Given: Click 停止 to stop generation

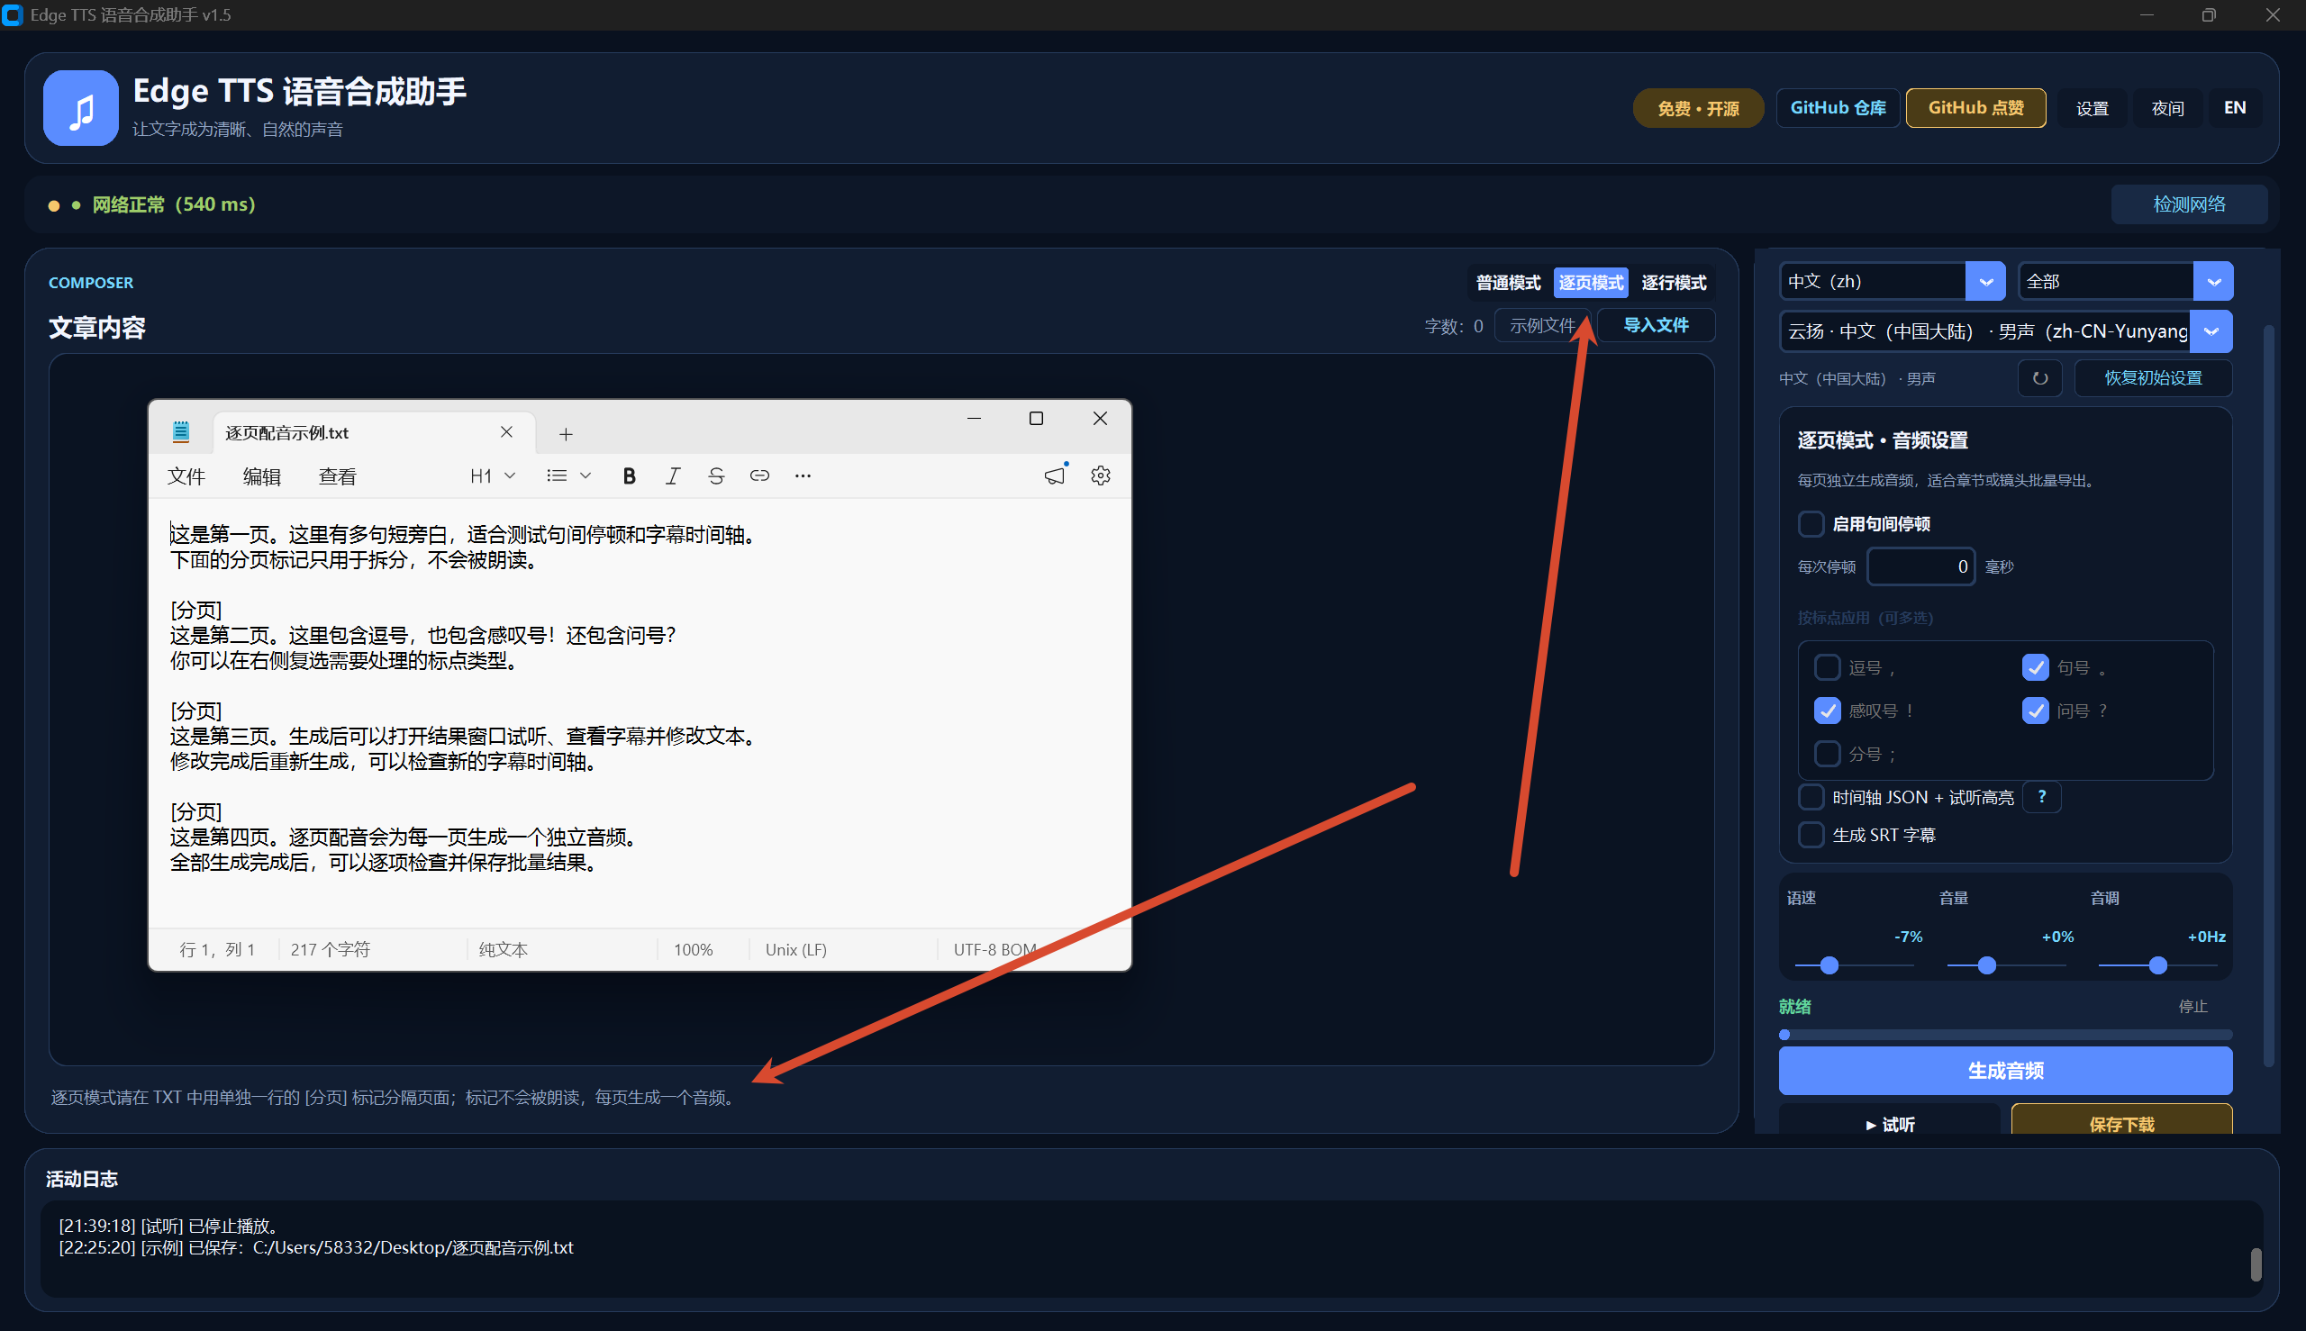Looking at the screenshot, I should click(2193, 1007).
